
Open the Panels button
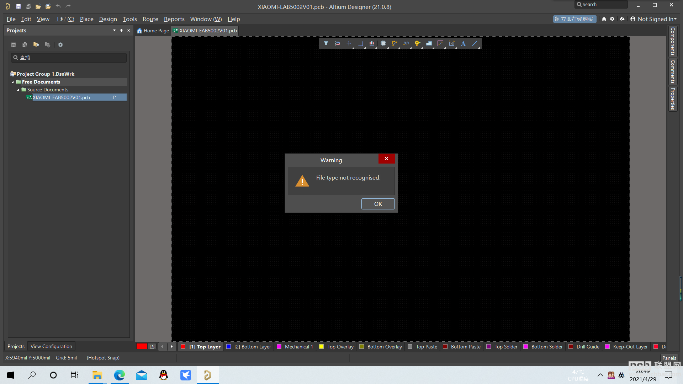click(669, 358)
